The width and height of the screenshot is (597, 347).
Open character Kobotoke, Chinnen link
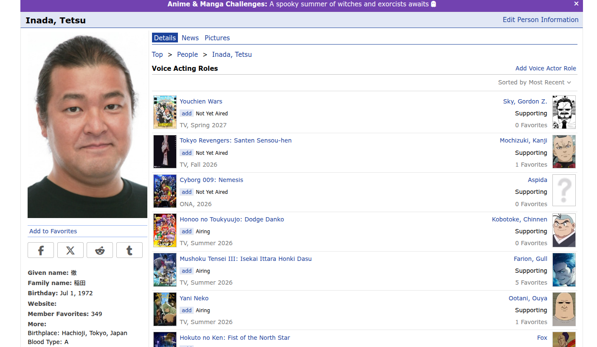tap(519, 219)
